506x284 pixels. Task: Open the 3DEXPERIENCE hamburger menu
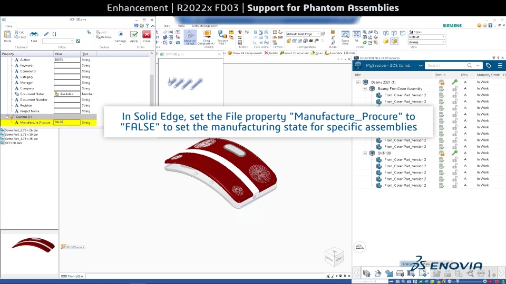(500, 65)
